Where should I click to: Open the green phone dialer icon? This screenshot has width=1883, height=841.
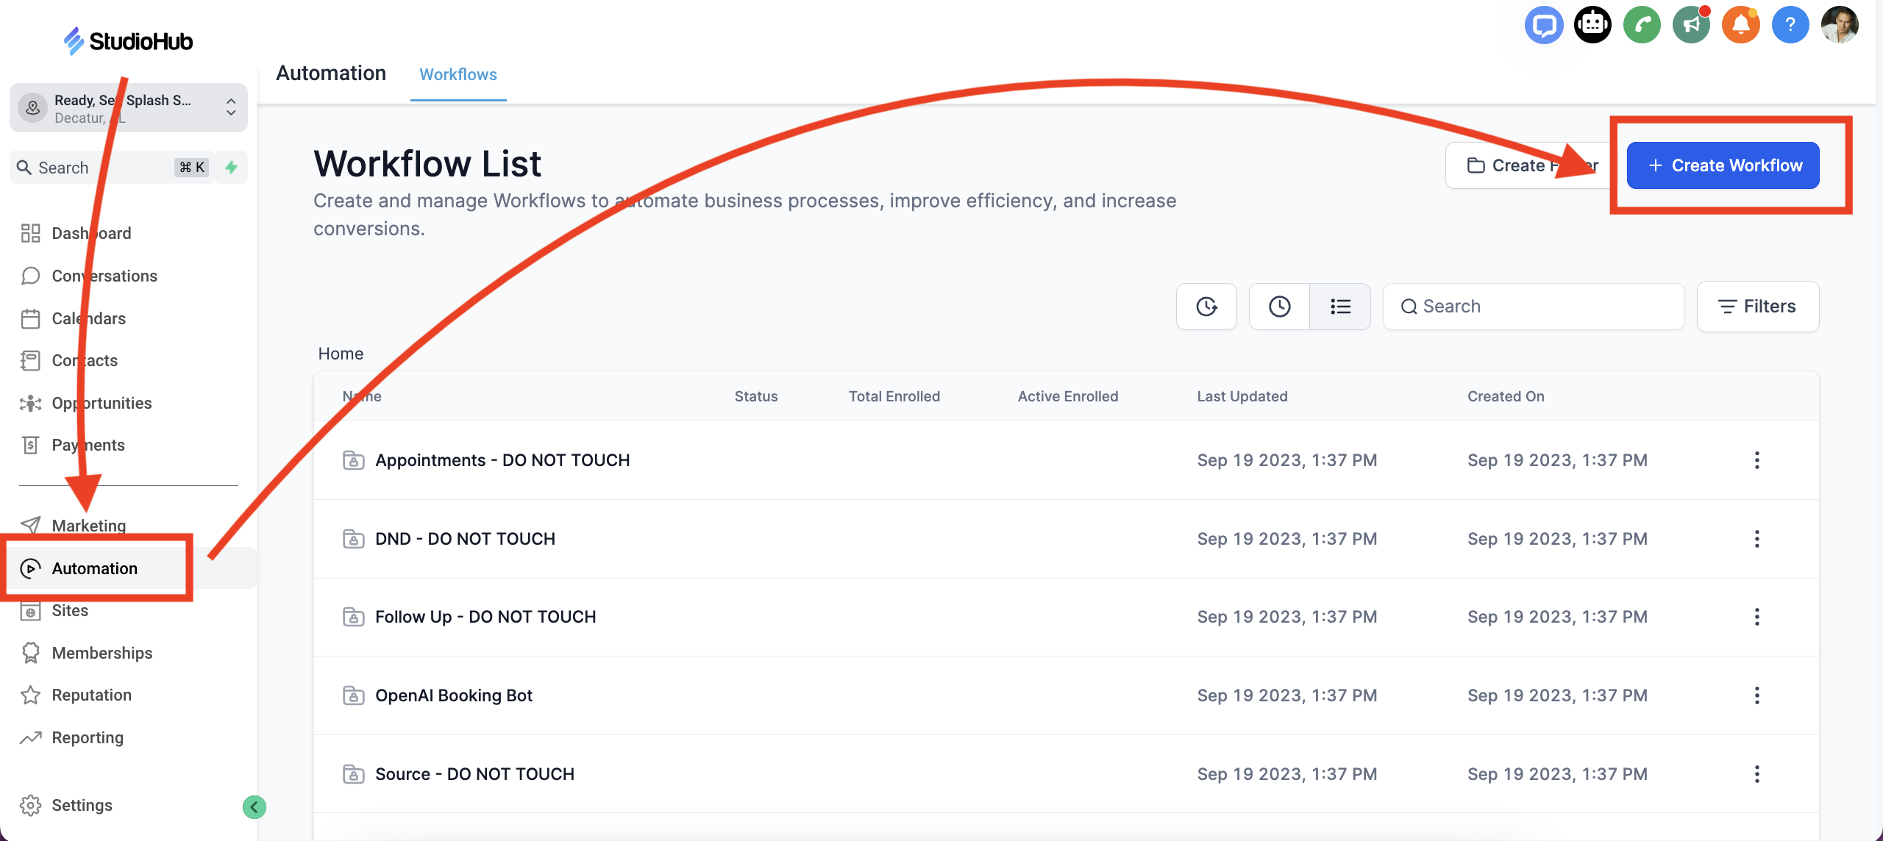pyautogui.click(x=1642, y=25)
